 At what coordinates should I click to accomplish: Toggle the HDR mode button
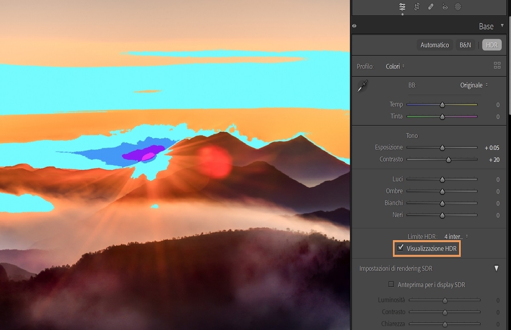pos(491,44)
